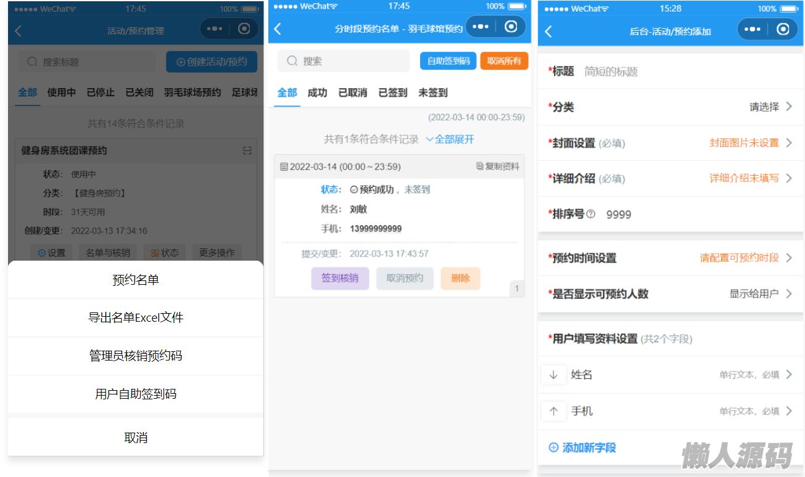Click the 签到核销 button
Viewport: 805px width, 477px height.
click(x=340, y=278)
